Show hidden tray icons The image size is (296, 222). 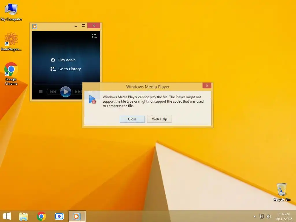click(x=255, y=217)
